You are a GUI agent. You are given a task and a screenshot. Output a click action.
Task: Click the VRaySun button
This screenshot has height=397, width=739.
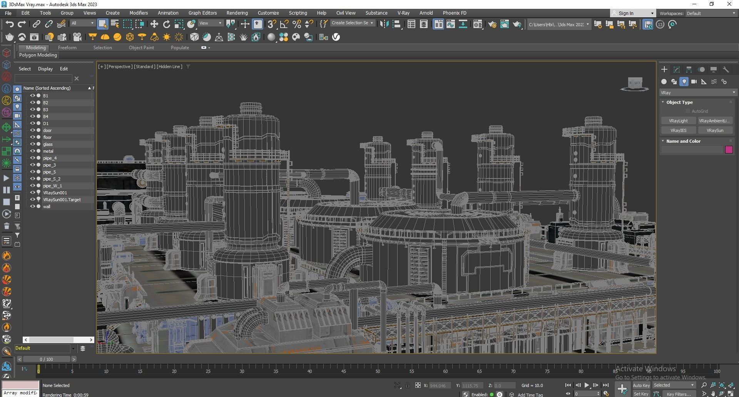[715, 130]
